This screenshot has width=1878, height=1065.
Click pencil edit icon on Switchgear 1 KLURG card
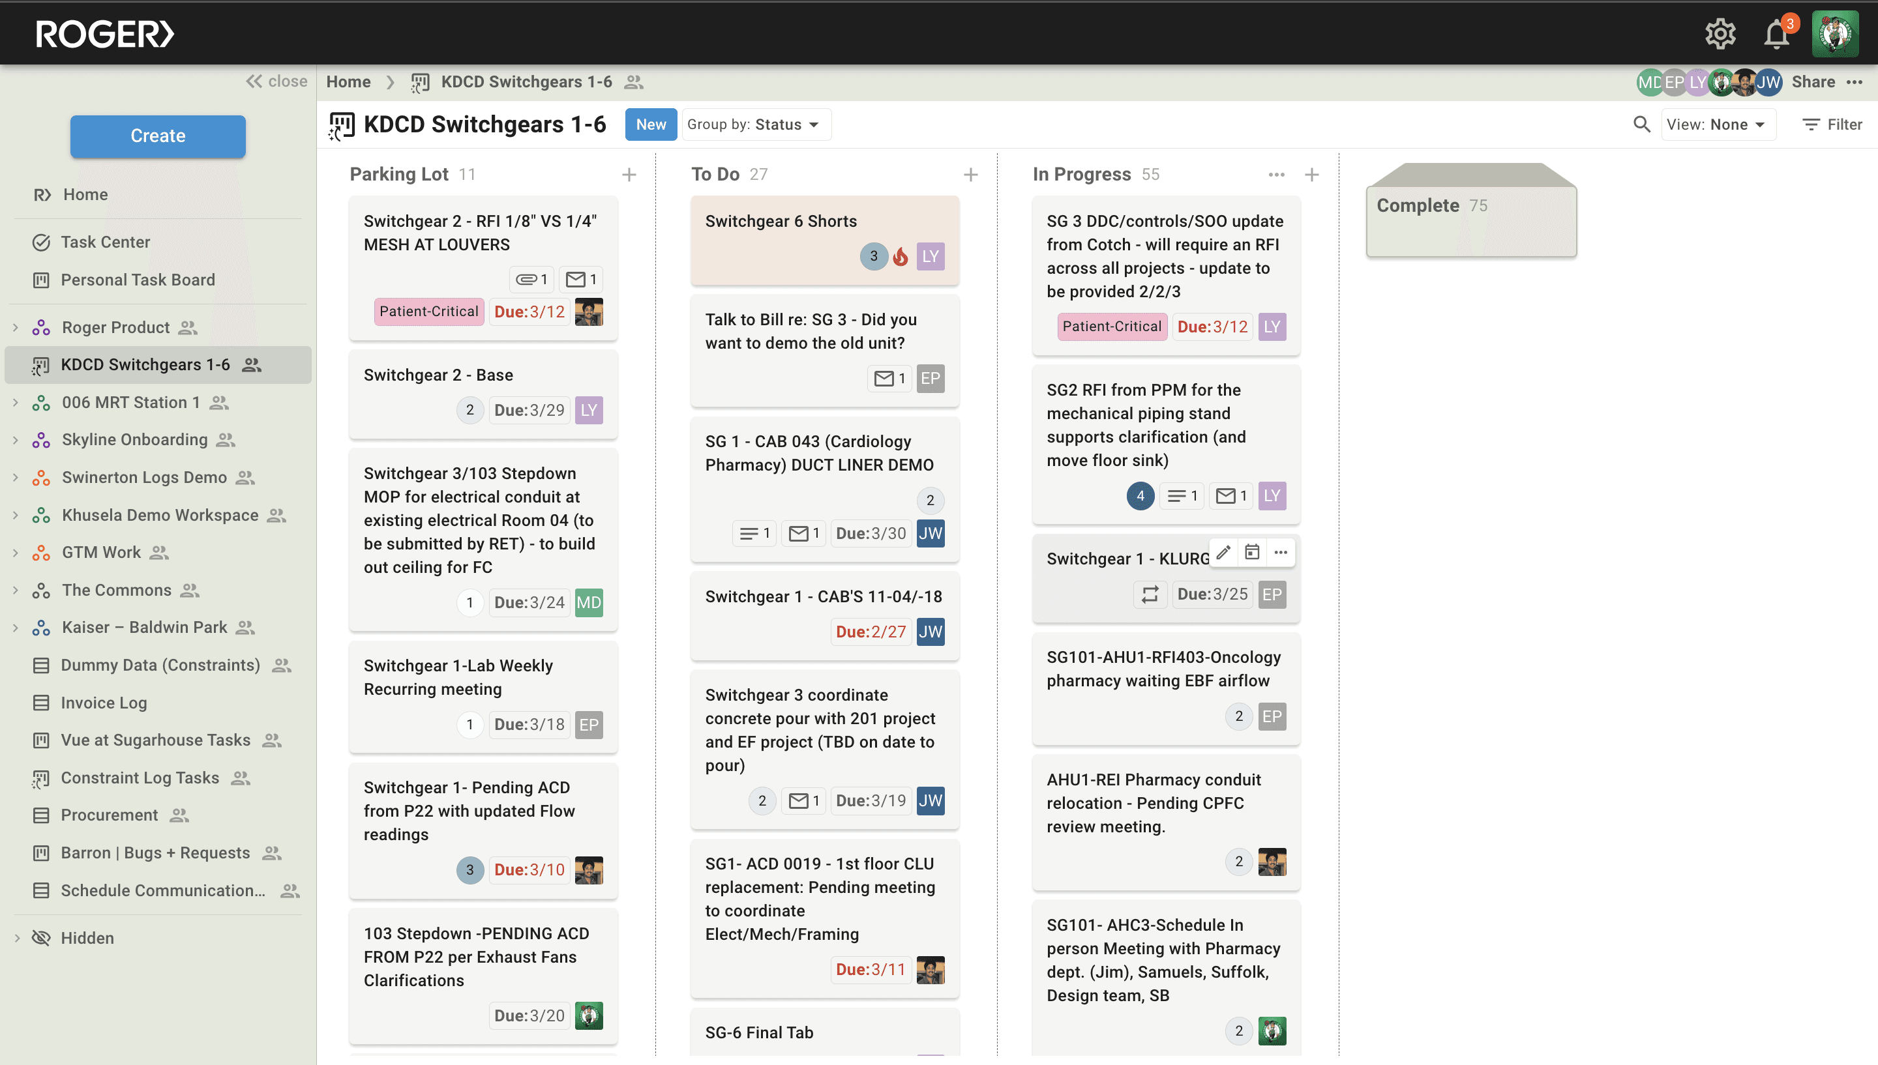pos(1223,552)
